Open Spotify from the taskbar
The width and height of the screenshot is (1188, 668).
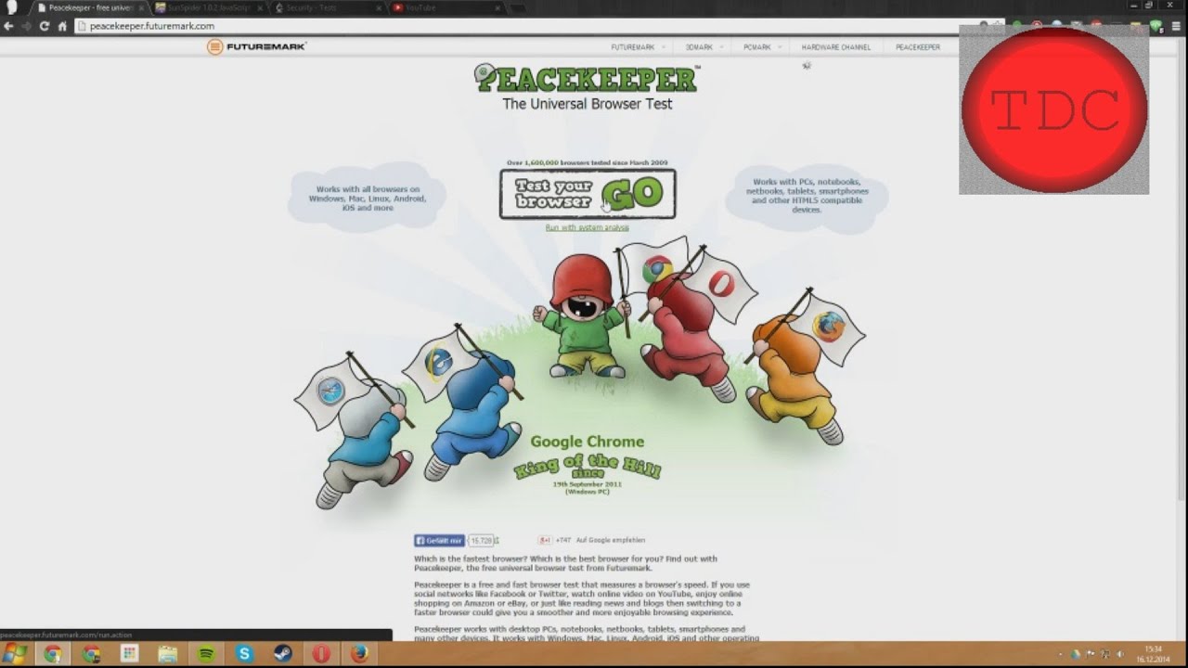pos(206,654)
